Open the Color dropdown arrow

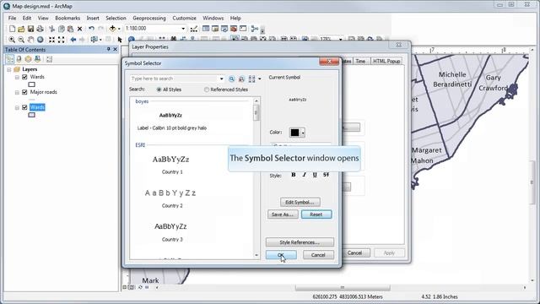point(303,133)
